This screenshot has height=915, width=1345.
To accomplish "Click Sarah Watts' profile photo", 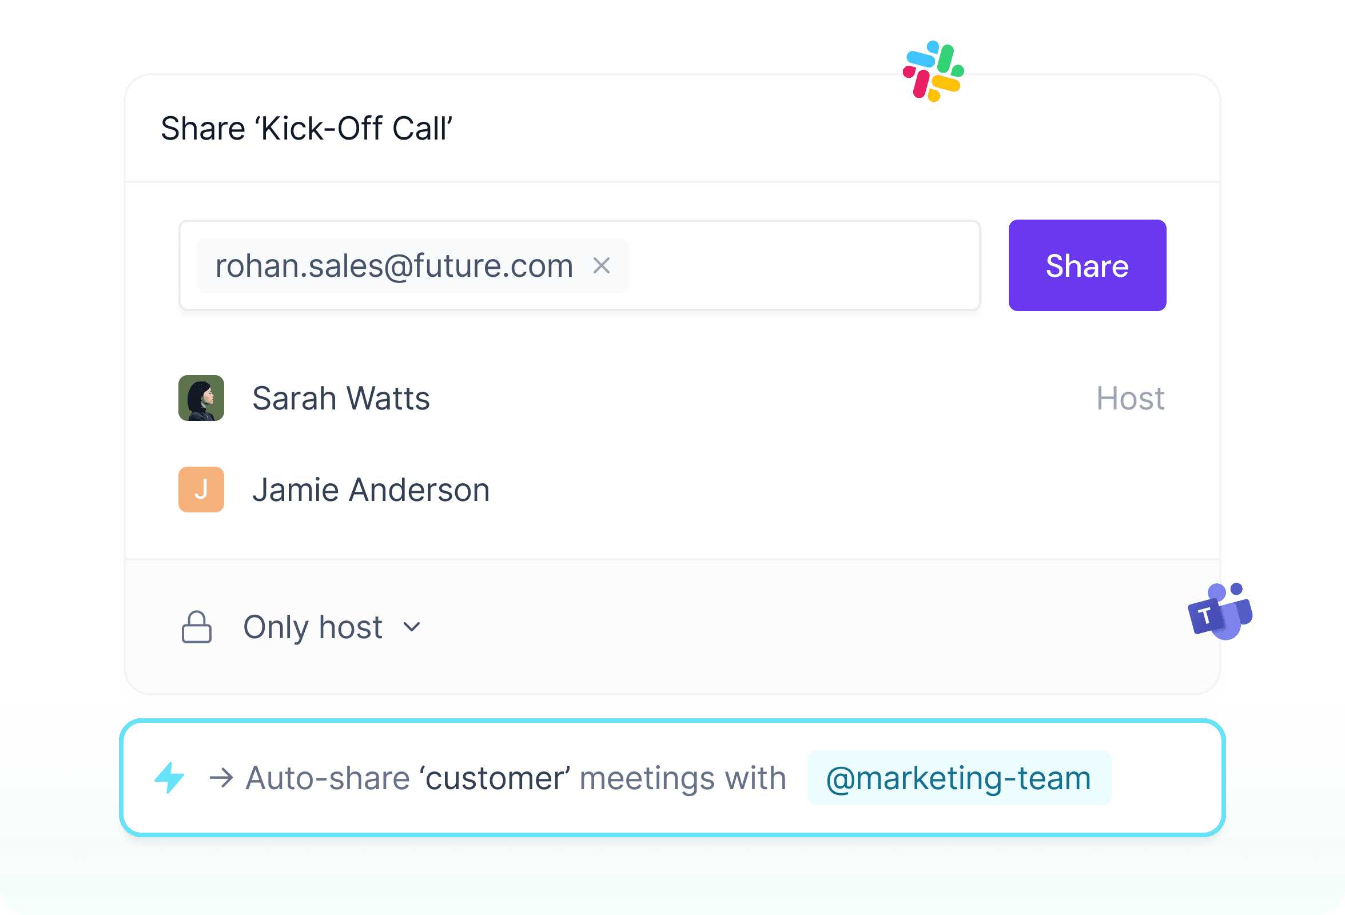I will coord(201,398).
